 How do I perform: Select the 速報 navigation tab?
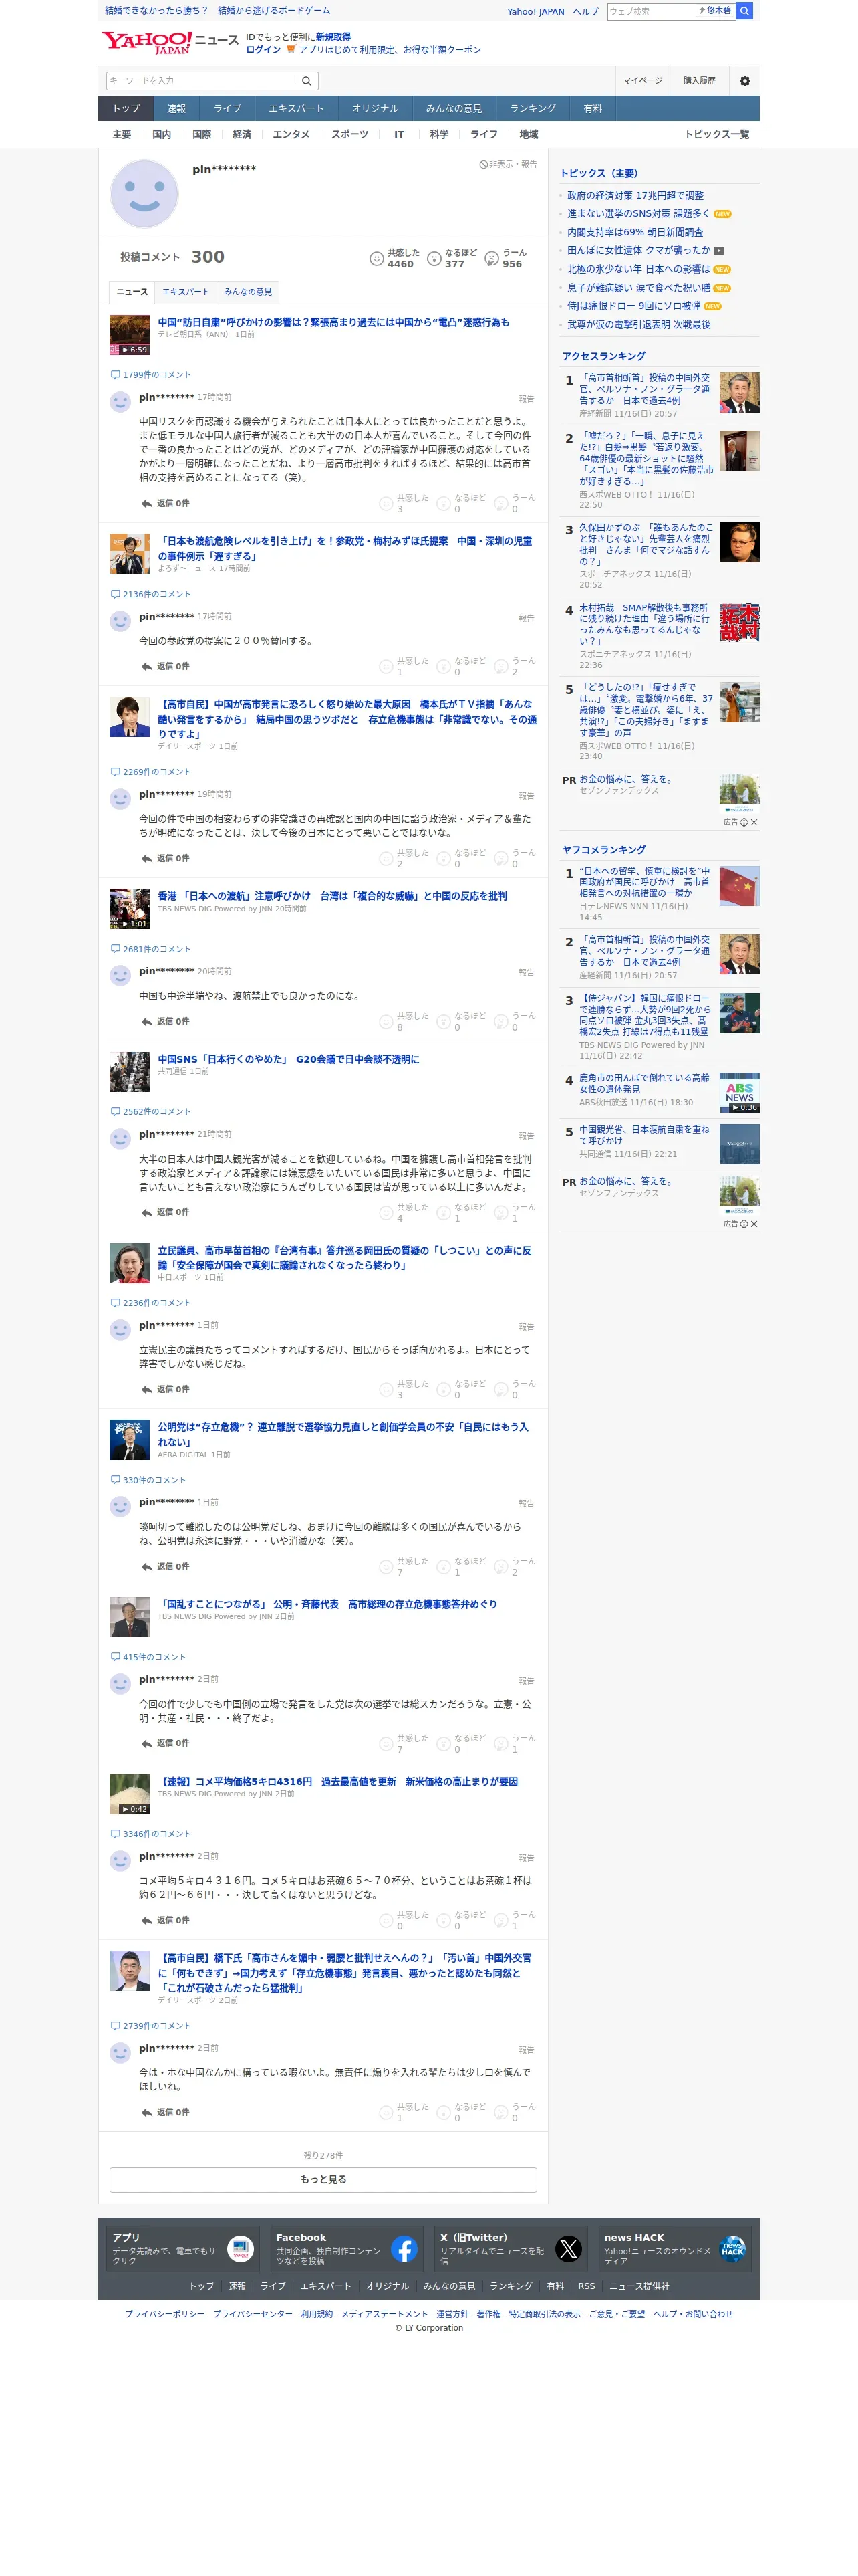(x=177, y=108)
